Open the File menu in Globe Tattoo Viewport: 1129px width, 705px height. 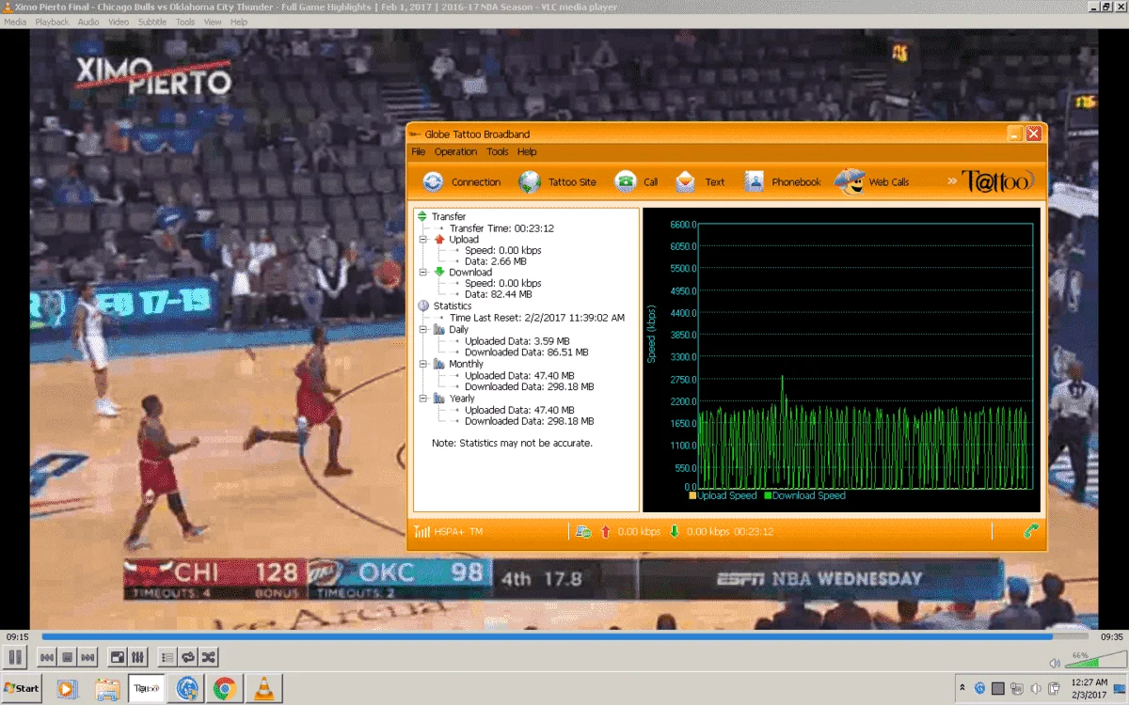click(x=418, y=151)
